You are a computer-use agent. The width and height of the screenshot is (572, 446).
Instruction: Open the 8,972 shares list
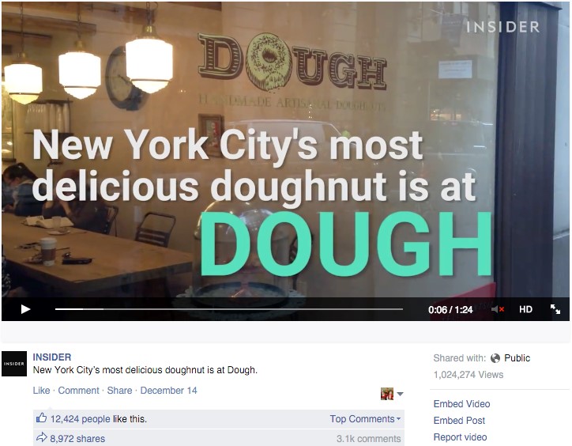[x=77, y=439]
